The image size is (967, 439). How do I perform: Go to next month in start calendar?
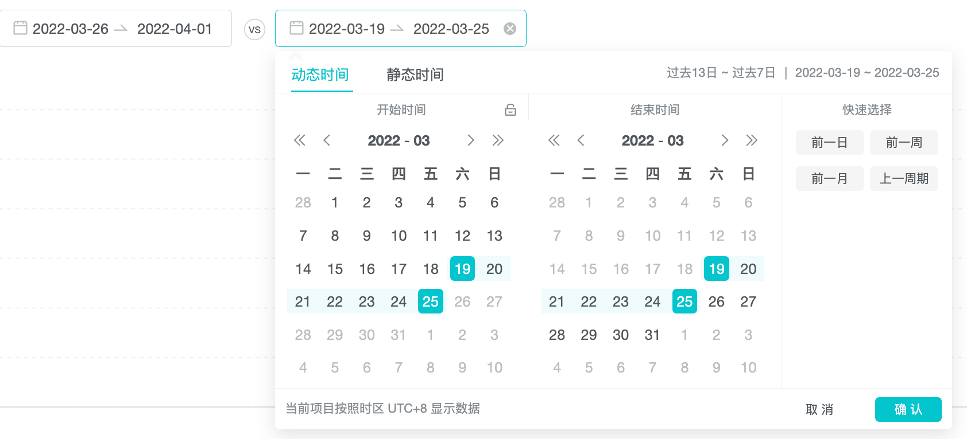click(470, 140)
